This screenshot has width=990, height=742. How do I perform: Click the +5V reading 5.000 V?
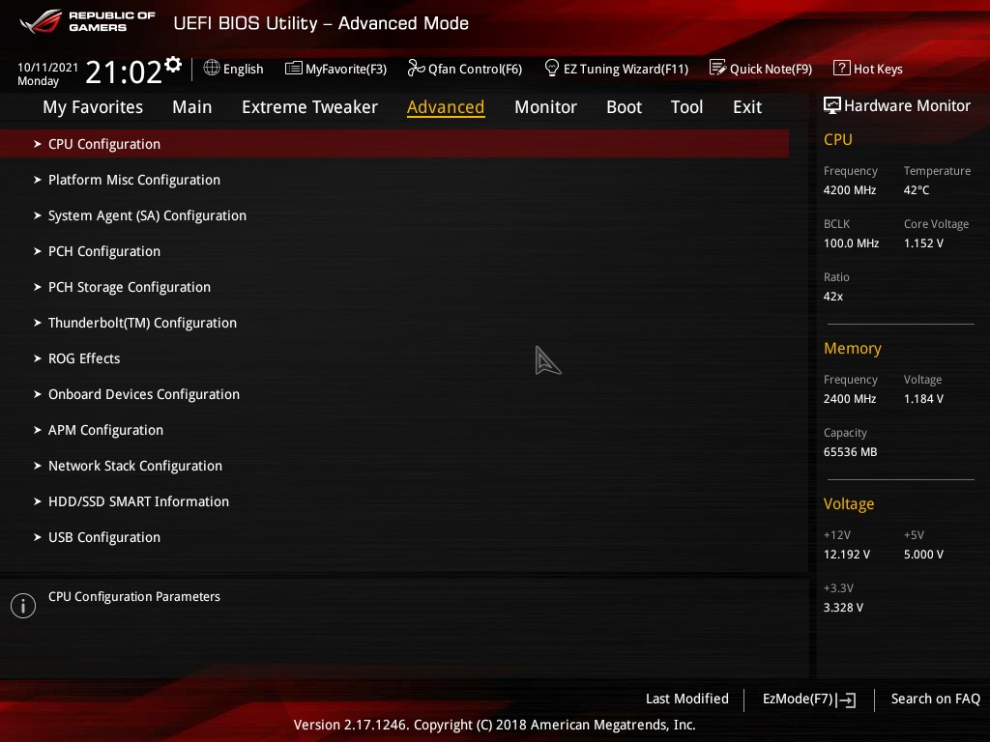pyautogui.click(x=923, y=555)
